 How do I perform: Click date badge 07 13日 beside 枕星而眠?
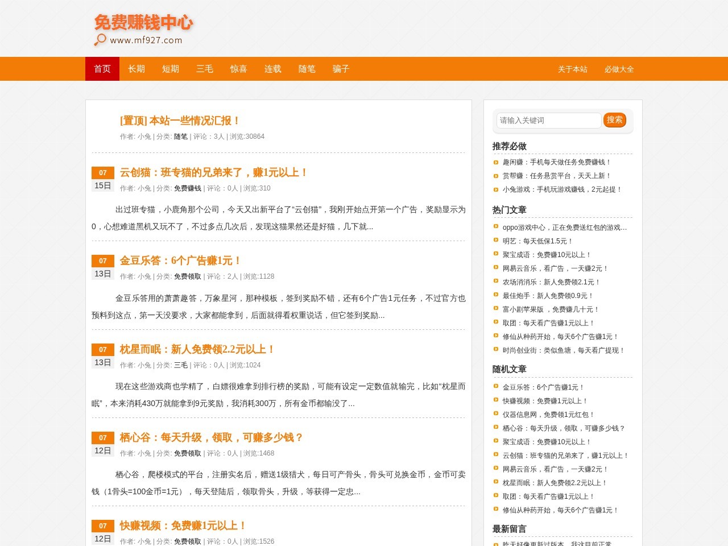click(x=103, y=356)
